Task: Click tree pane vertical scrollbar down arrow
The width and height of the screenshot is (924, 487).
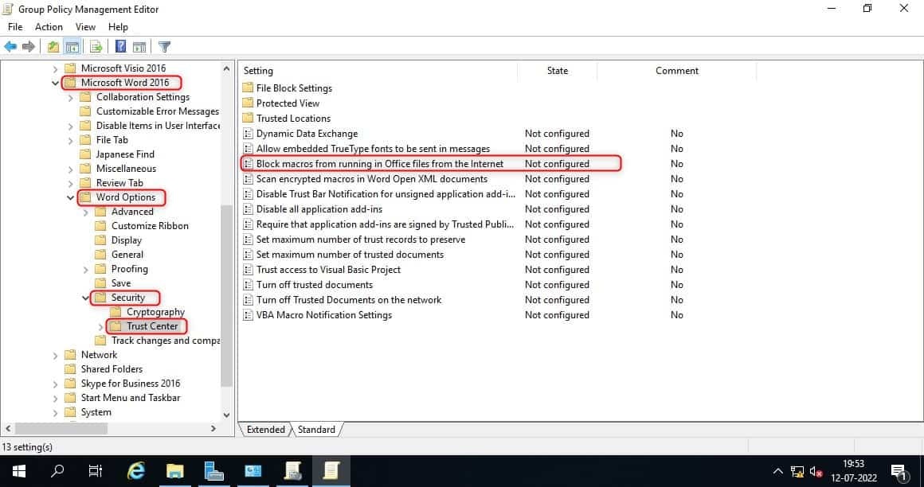Action: (227, 415)
